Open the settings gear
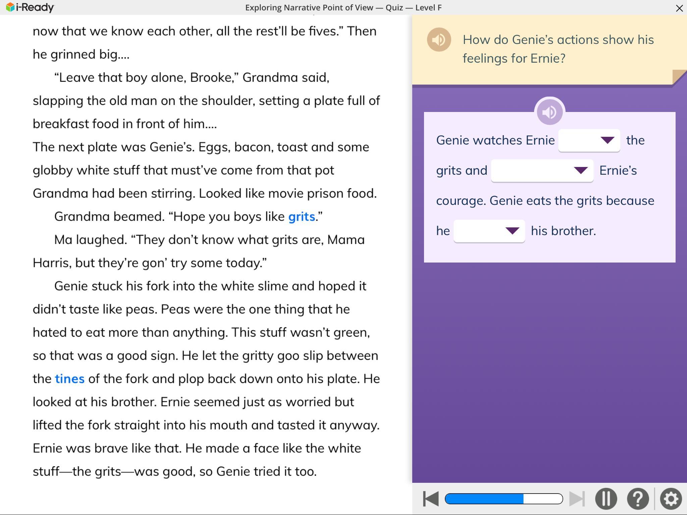 click(x=671, y=499)
